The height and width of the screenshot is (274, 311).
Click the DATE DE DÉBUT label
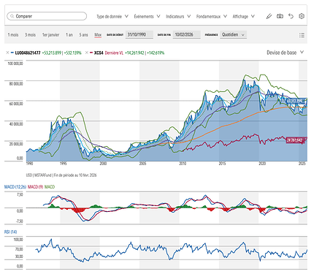tap(115, 35)
